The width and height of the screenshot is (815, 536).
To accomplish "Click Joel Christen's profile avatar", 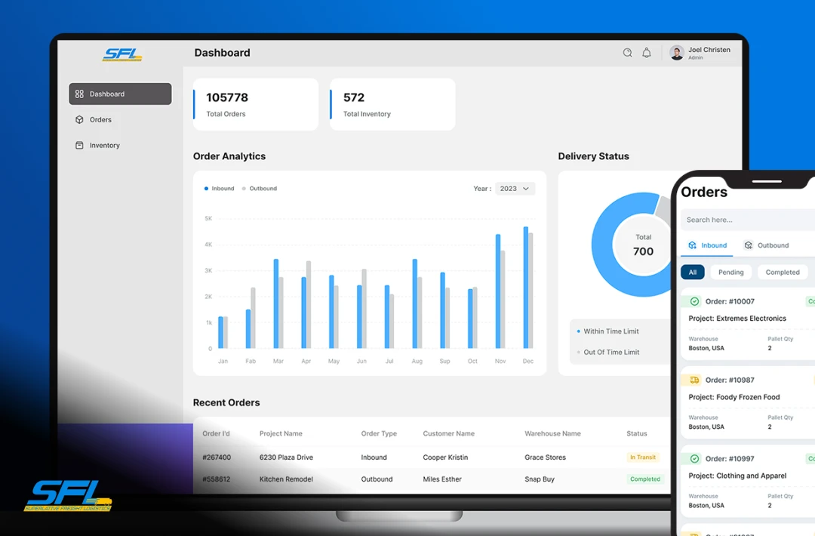I will (677, 53).
